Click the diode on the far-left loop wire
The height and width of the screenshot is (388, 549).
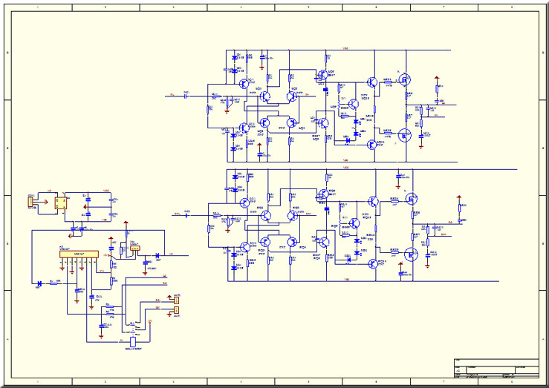click(39, 284)
